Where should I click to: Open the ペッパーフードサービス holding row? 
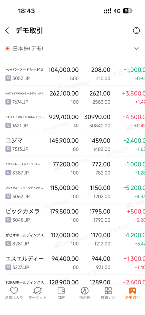(72, 74)
